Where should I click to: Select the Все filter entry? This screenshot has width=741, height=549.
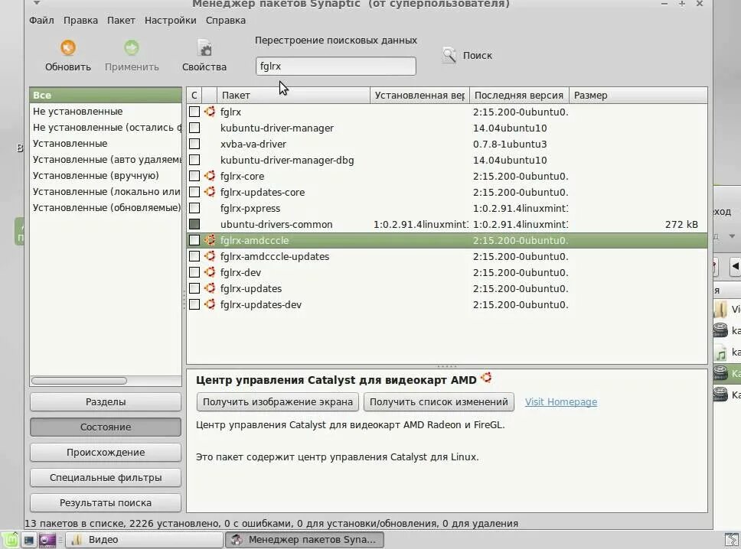coord(106,95)
